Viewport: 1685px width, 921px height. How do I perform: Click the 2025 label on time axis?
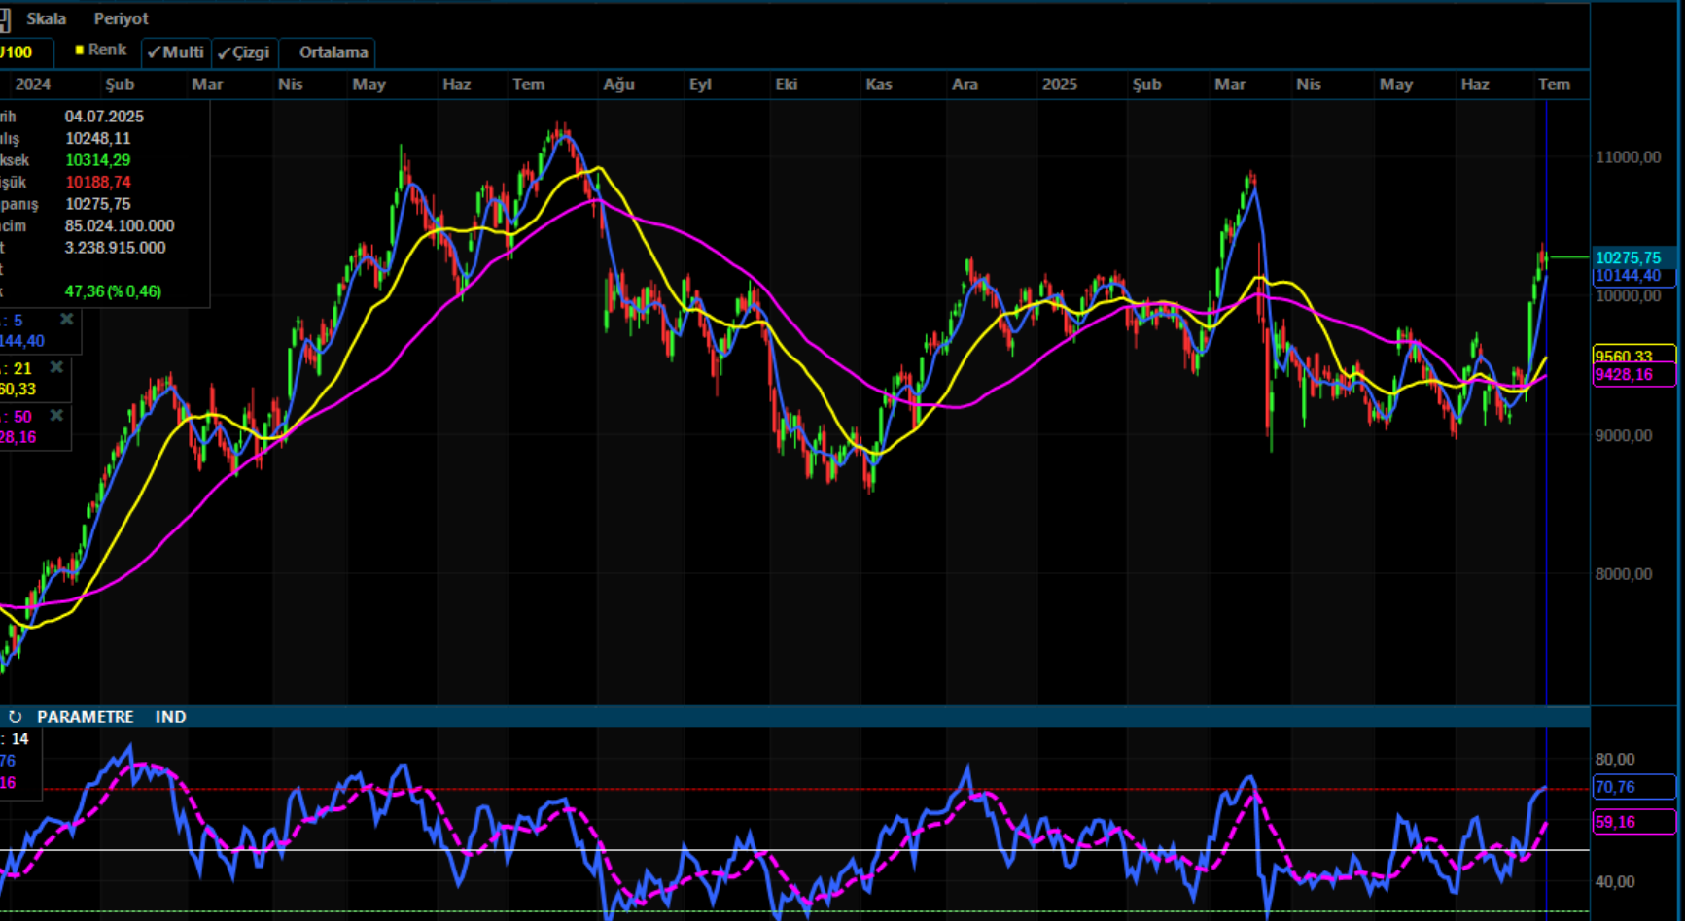pyautogui.click(x=1060, y=85)
